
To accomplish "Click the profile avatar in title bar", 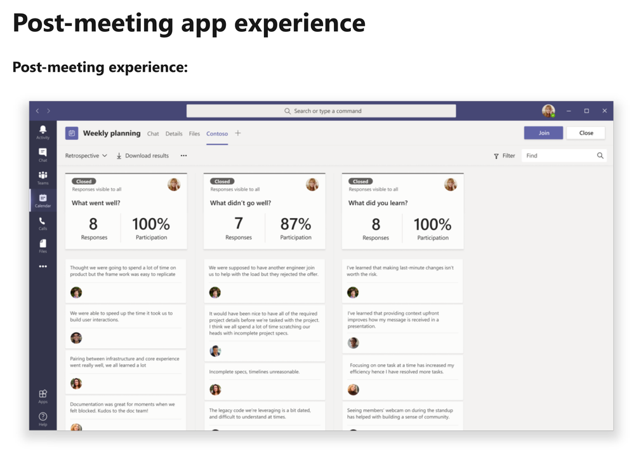I will 548,111.
